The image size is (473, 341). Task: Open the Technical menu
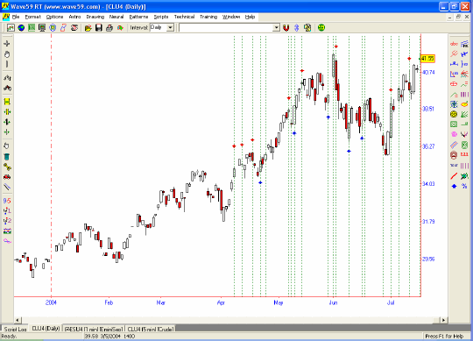184,17
